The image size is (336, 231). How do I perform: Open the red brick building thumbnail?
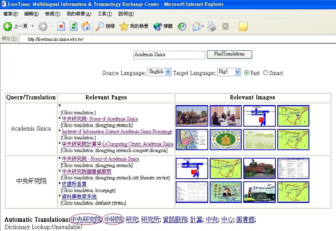tap(260, 168)
